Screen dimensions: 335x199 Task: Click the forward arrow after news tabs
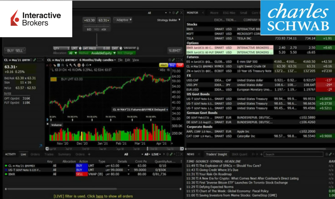coord(257,154)
